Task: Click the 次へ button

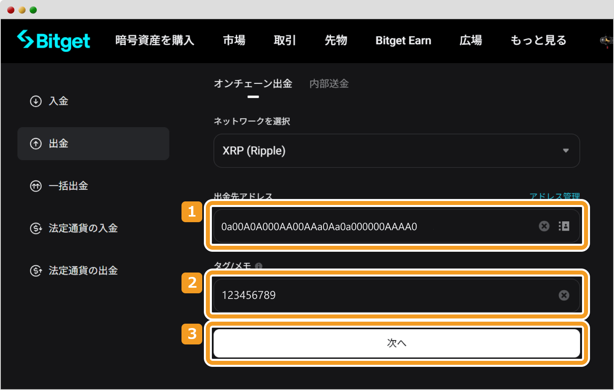Action: click(397, 343)
